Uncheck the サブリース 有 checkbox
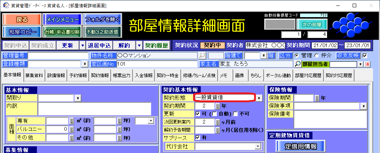Image resolution: width=380 pixels, height=153 pixels. click(198, 138)
